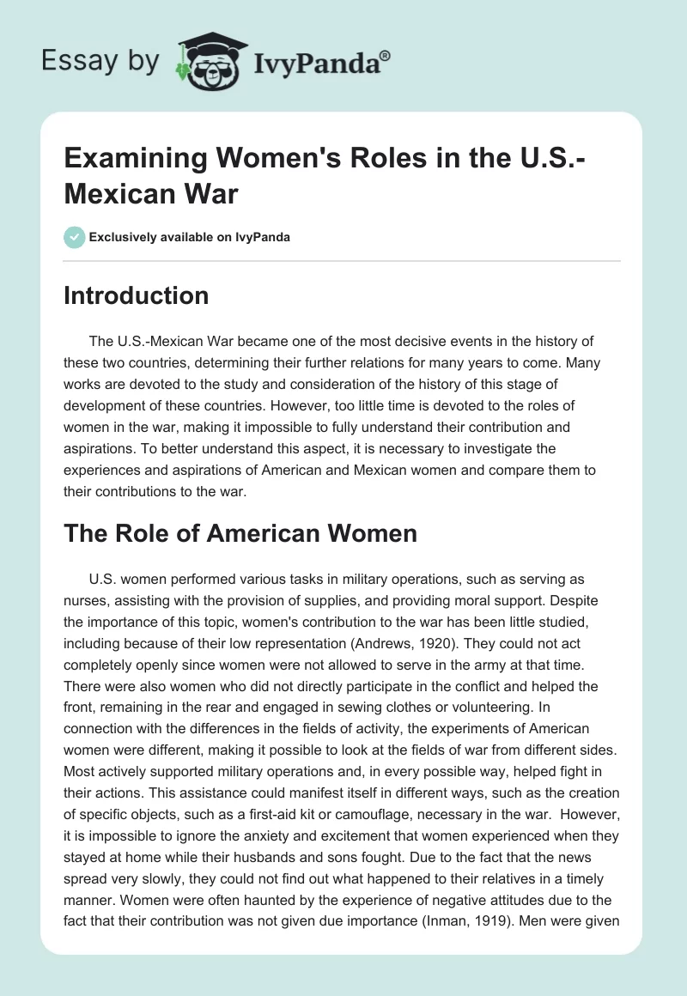Click the 'Essay by' label
The height and width of the screenshot is (996, 687).
click(x=103, y=62)
